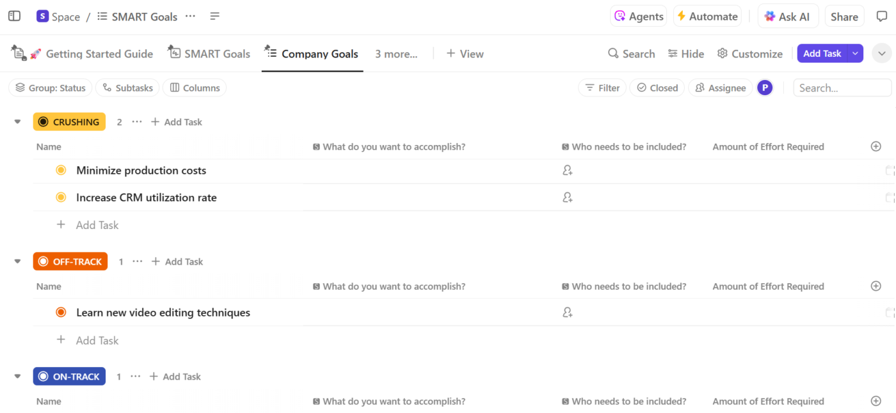
Task: Toggle the Assignee filter
Action: coord(720,88)
